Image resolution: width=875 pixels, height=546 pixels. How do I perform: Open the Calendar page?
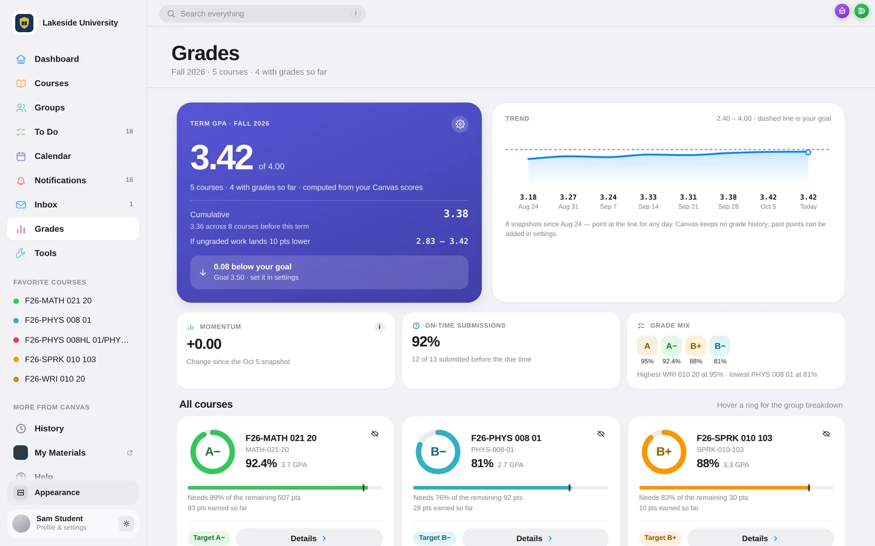click(73, 156)
